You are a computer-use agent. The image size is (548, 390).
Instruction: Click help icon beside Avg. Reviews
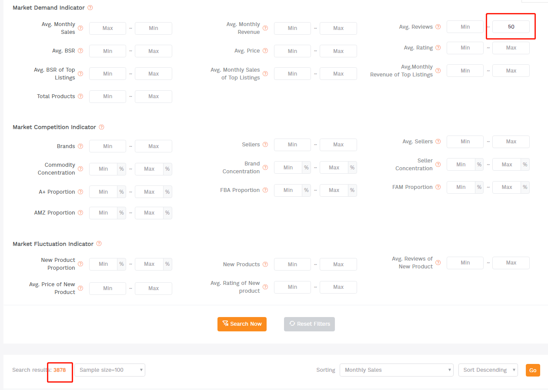click(438, 27)
